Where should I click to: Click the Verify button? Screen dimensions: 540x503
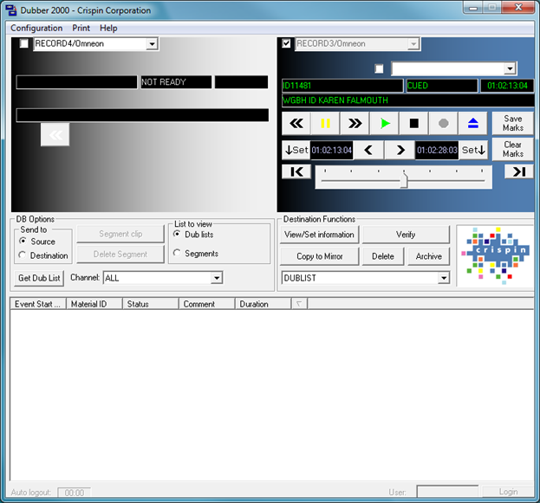406,235
